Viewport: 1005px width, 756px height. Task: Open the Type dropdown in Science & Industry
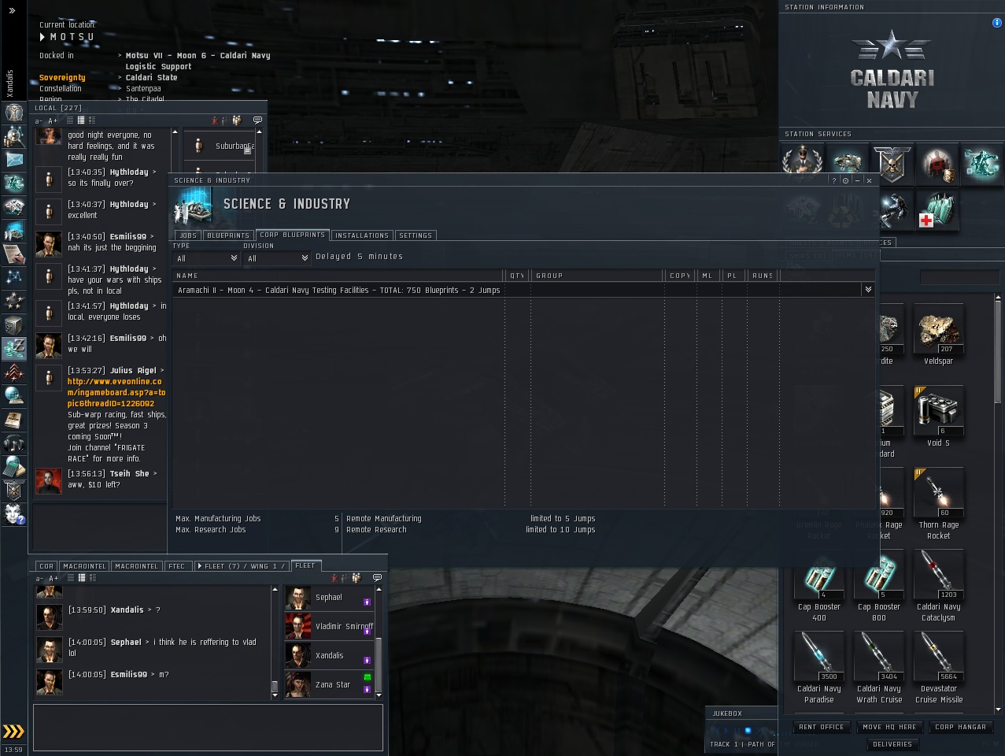pyautogui.click(x=206, y=258)
